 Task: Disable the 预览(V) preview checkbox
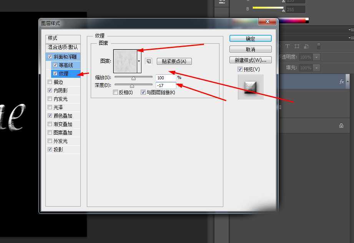tap(240, 69)
